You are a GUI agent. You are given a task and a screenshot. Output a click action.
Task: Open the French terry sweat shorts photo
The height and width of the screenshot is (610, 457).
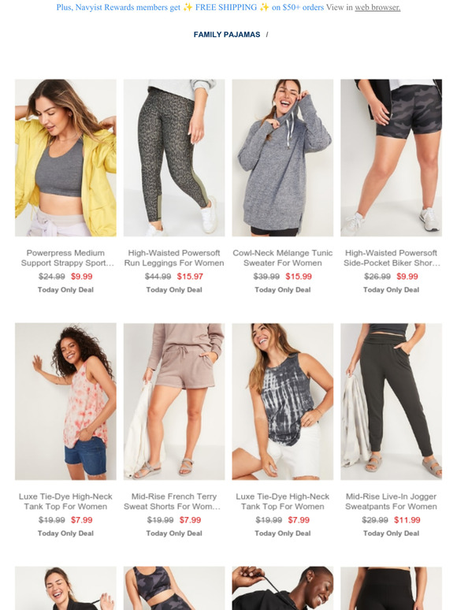tap(174, 401)
